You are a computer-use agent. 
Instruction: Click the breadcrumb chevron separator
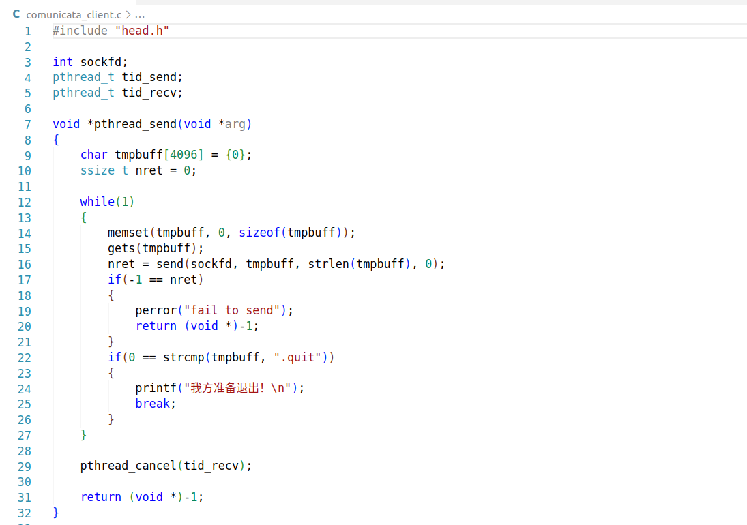[128, 15]
